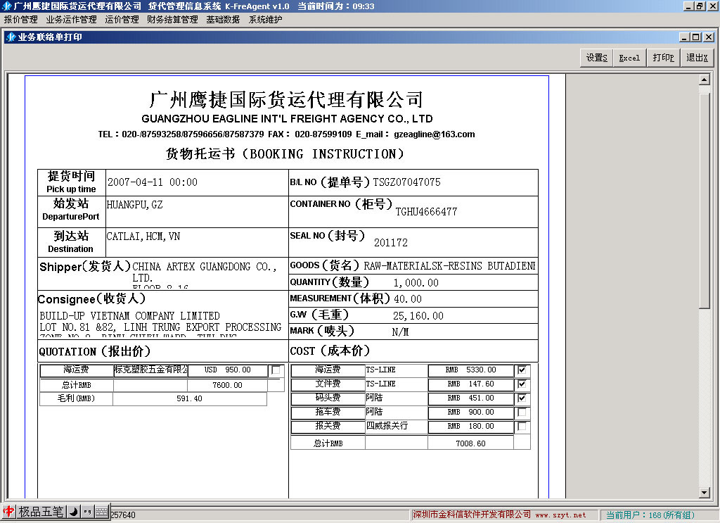
Task: Toggle quotation checkbox beside USD 950.00
Action: pyautogui.click(x=276, y=370)
